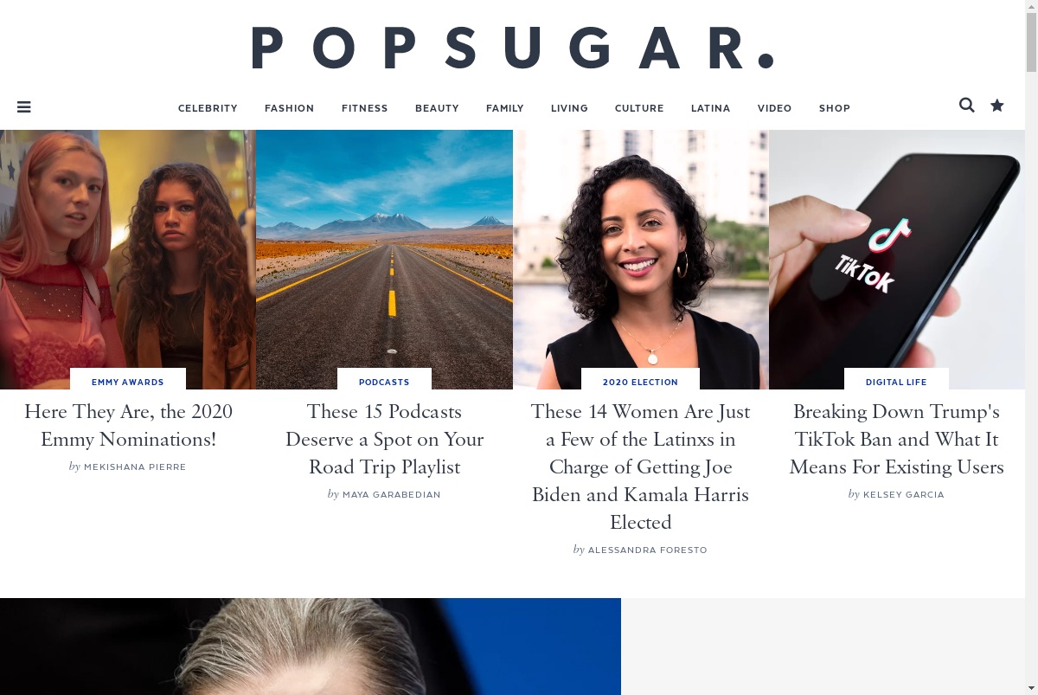Click the desert road trip image
1038x695 pixels.
[384, 260]
